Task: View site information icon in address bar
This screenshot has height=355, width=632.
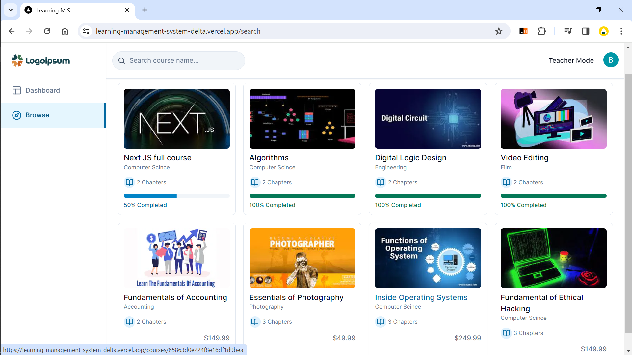Action: (x=86, y=31)
